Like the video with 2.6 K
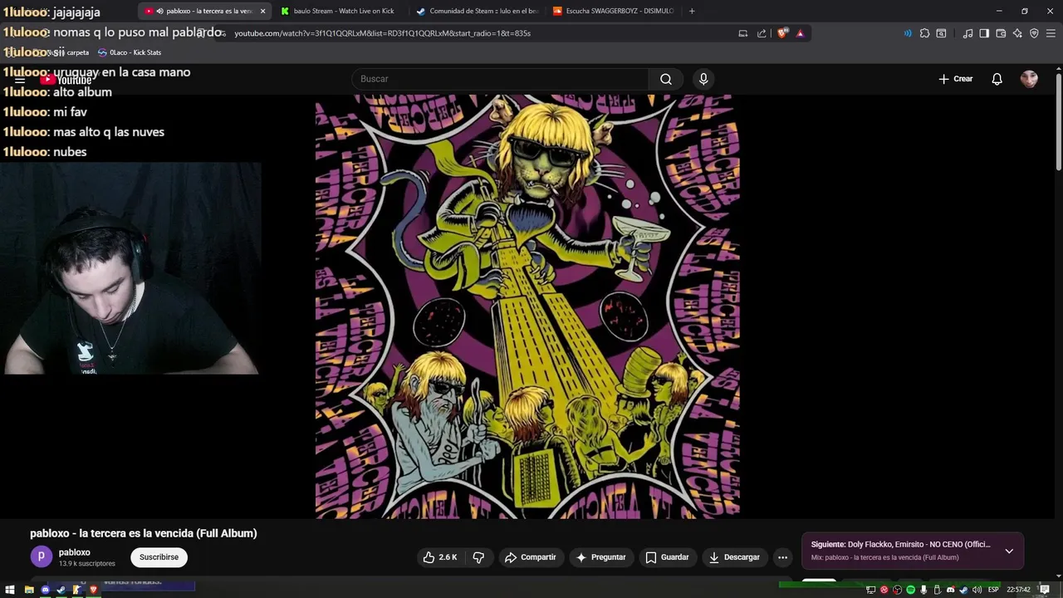Screen dimensions: 1063x598 440,557
